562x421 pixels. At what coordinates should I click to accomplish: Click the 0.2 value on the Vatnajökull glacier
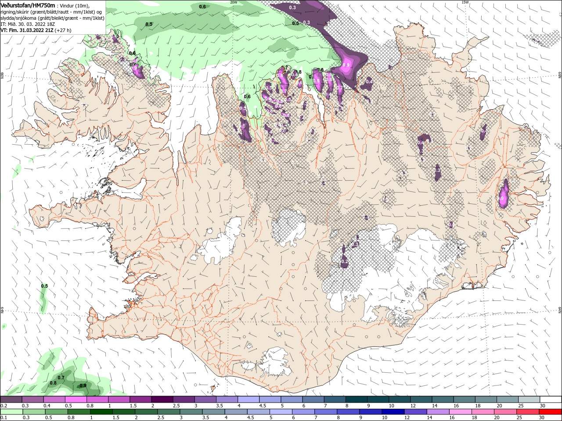pos(345,261)
